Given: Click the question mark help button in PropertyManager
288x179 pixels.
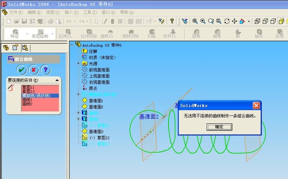Looking at the screenshot, I should [x=46, y=70].
